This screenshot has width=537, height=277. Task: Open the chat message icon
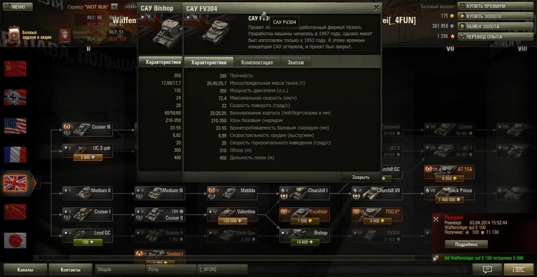point(487,269)
